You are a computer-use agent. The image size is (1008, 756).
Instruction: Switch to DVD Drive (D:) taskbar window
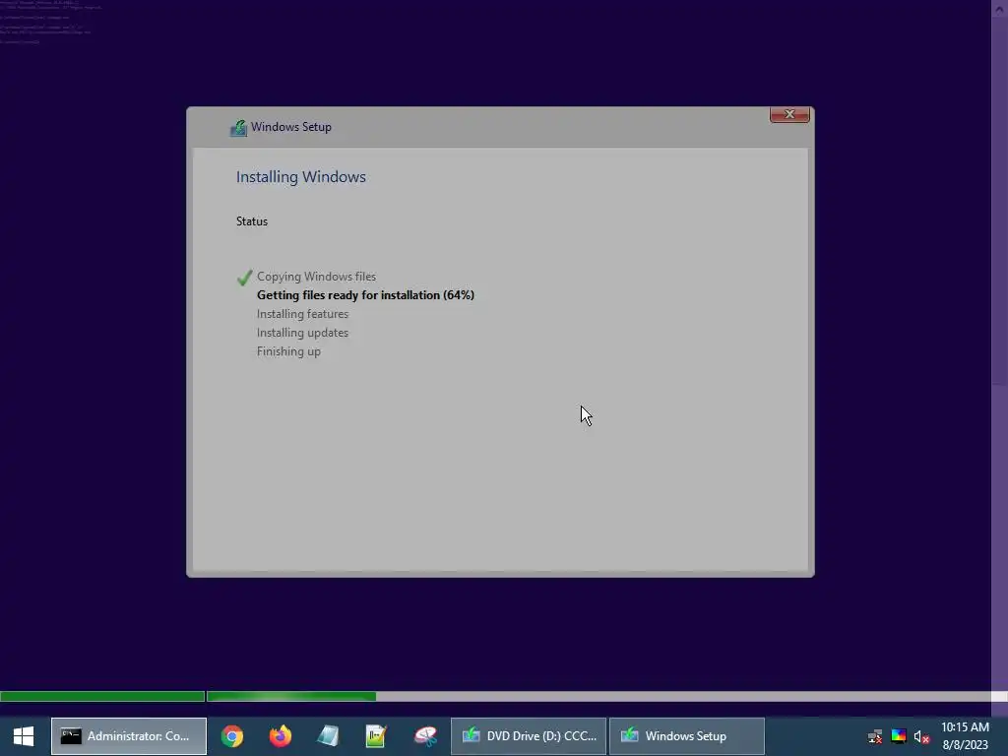[529, 736]
